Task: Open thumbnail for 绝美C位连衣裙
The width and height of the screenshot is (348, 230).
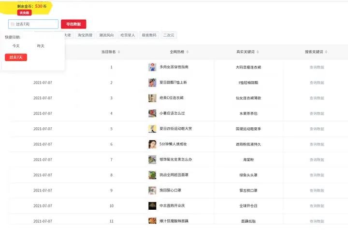Action: [x=152, y=98]
